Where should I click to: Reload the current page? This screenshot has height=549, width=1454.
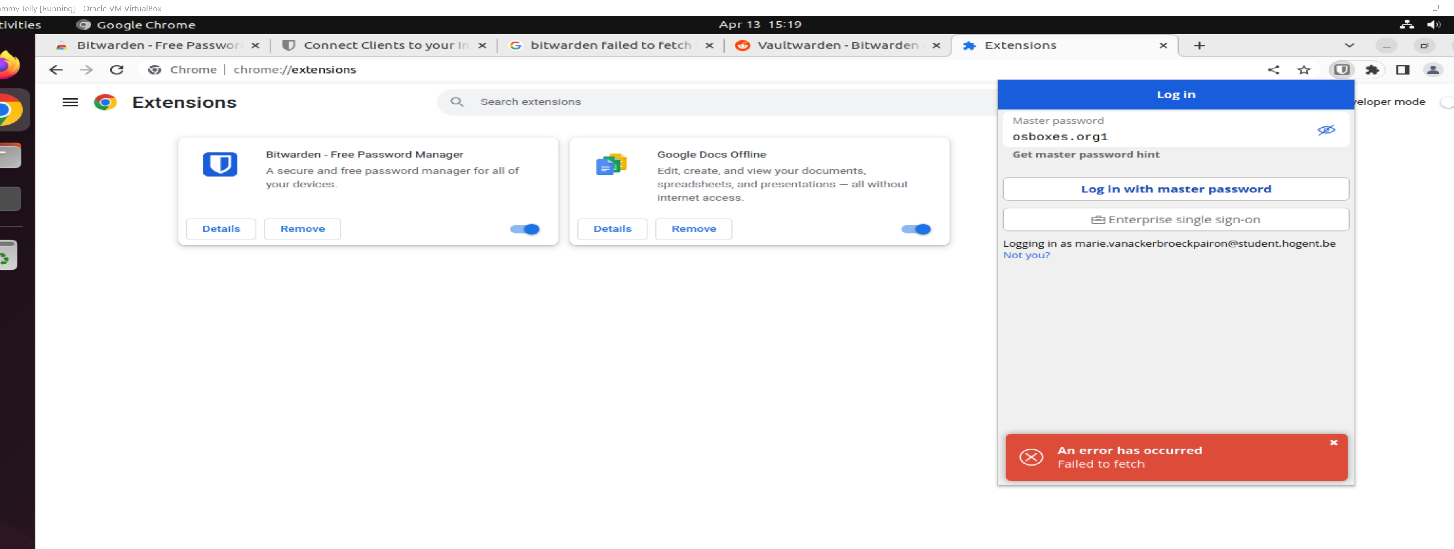[117, 69]
